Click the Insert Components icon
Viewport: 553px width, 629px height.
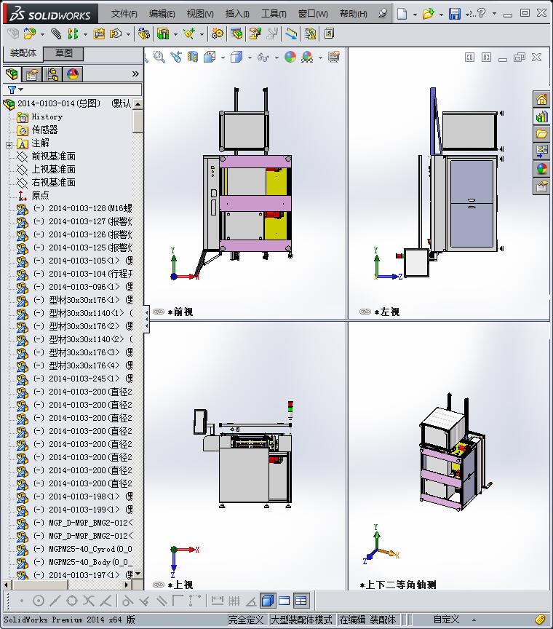[x=30, y=33]
